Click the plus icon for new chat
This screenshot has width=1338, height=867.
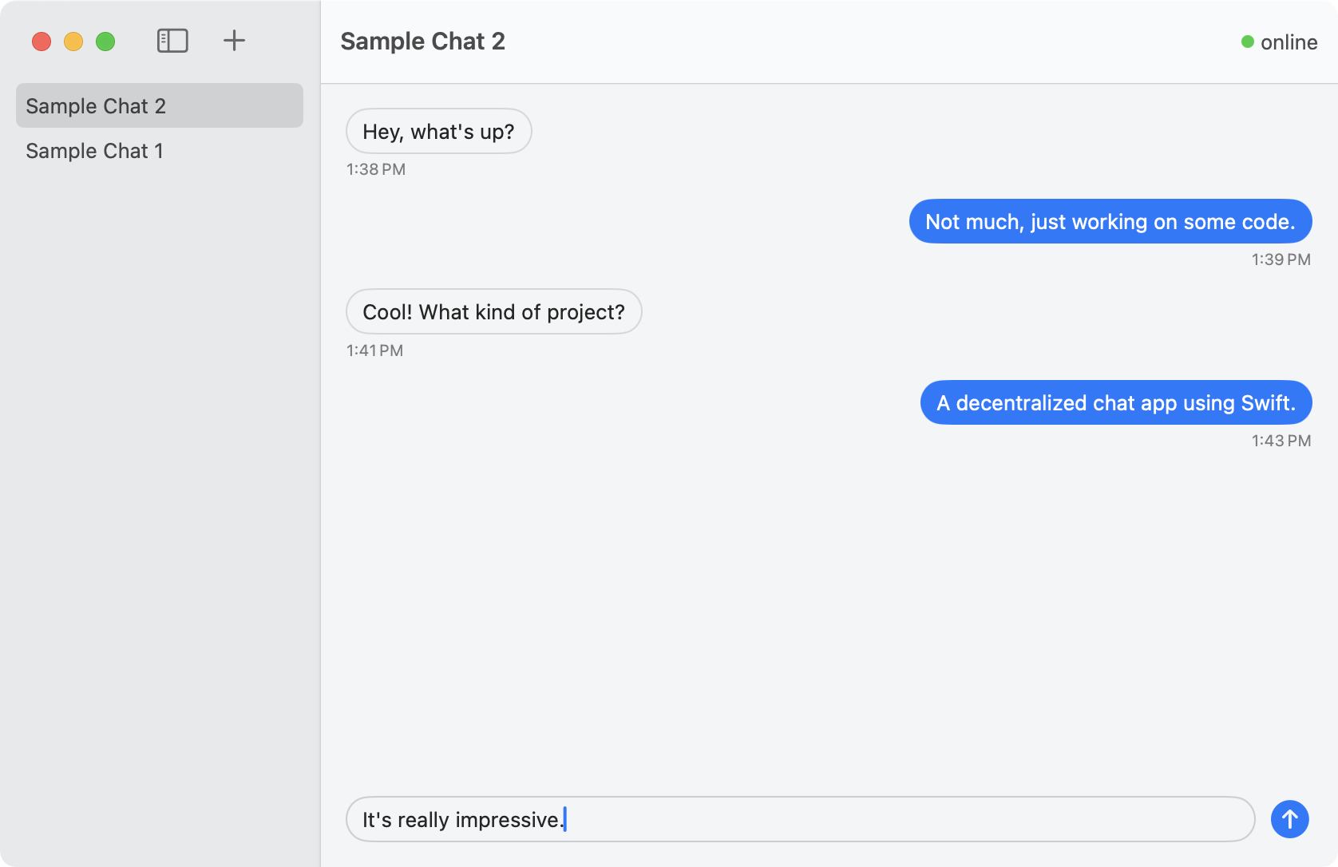pos(234,41)
